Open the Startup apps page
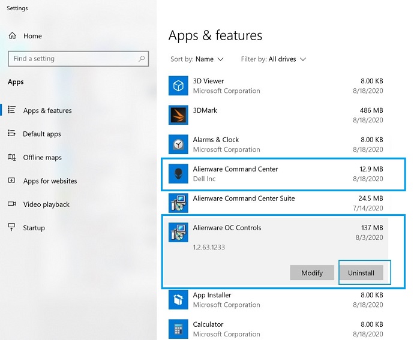 (x=34, y=228)
